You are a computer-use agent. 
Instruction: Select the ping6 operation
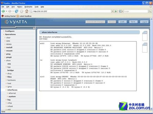9,57
